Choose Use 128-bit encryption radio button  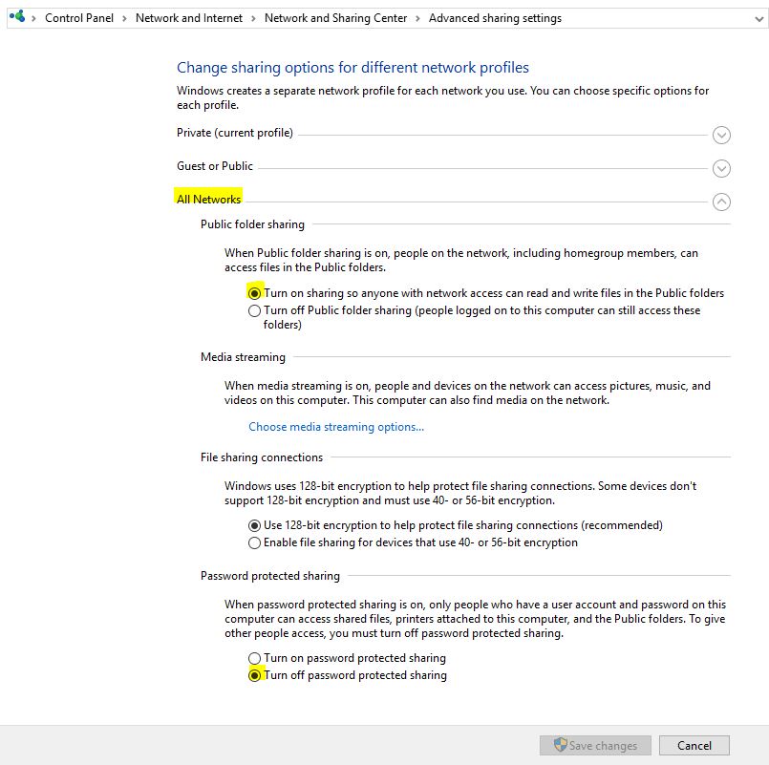[x=254, y=525]
